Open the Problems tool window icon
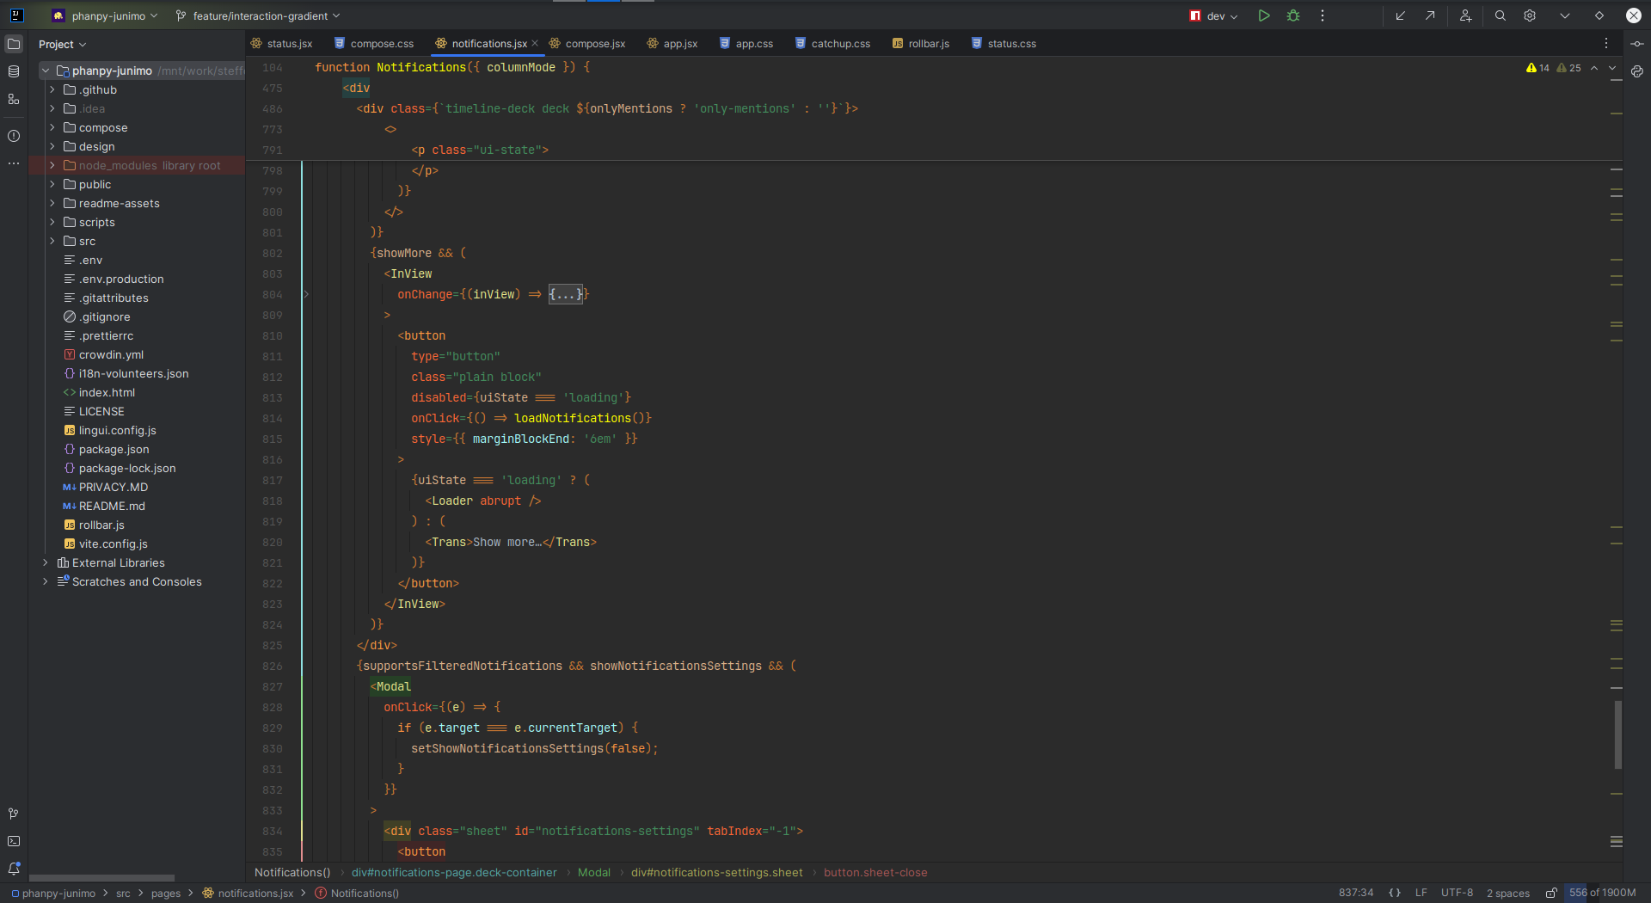 pos(14,136)
